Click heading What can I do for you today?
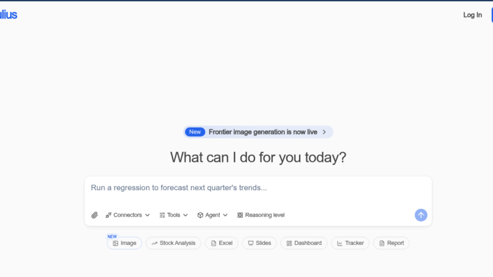The width and height of the screenshot is (493, 277). 258,158
